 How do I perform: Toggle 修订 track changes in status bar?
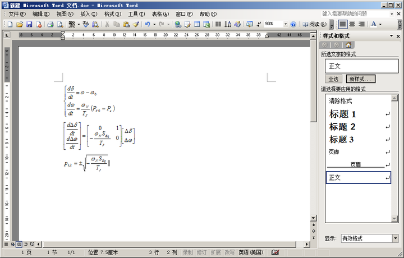click(201, 252)
